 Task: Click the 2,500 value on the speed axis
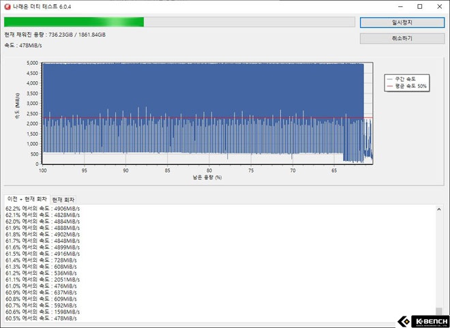point(32,114)
